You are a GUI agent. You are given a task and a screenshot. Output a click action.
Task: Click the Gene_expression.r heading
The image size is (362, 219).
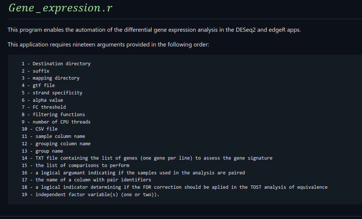(60, 8)
